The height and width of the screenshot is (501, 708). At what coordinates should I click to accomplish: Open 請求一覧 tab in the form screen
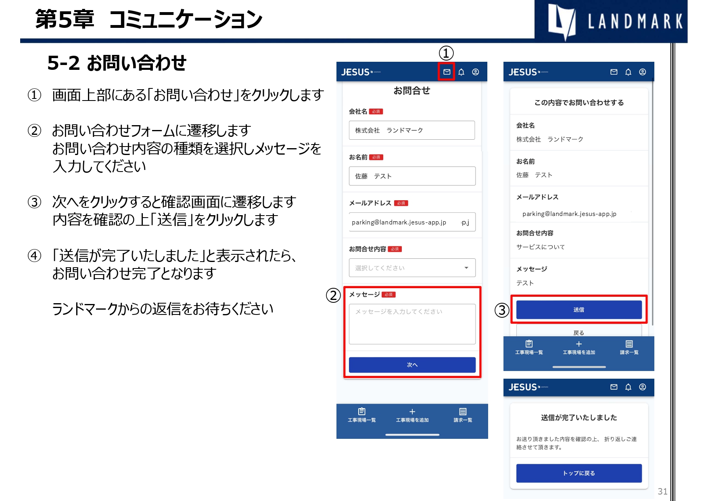click(x=463, y=415)
